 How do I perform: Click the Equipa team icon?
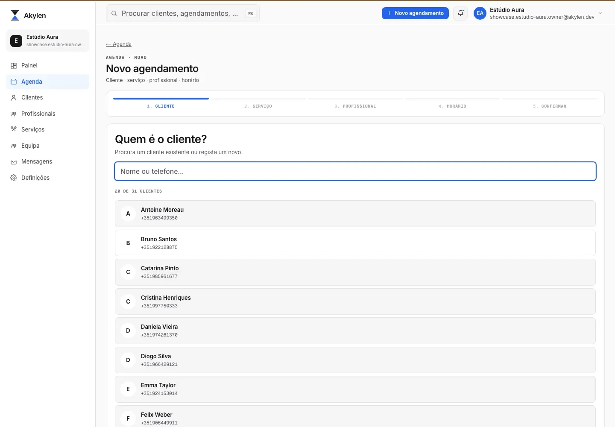(14, 146)
